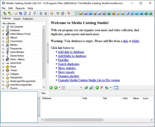This screenshot has width=155, height=127.
Task: Click the CD disc filter icon
Action: click(128, 13)
